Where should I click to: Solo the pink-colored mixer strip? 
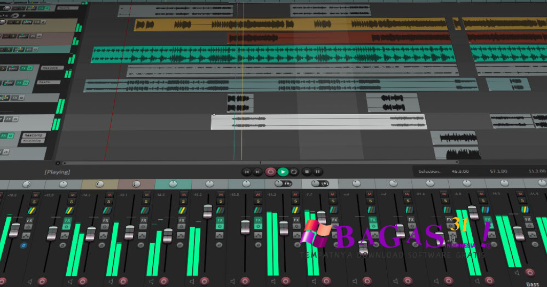[146, 202]
